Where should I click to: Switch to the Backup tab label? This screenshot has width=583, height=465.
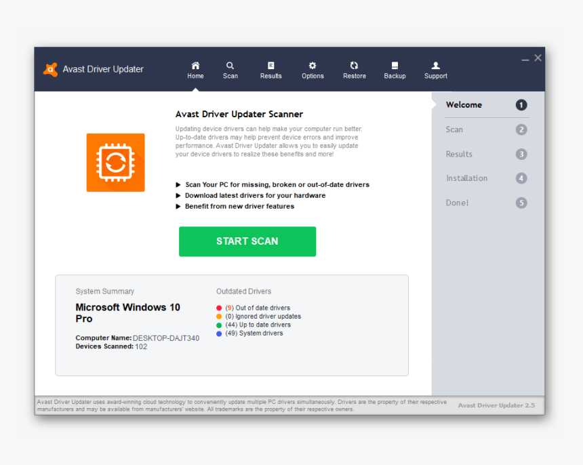395,76
